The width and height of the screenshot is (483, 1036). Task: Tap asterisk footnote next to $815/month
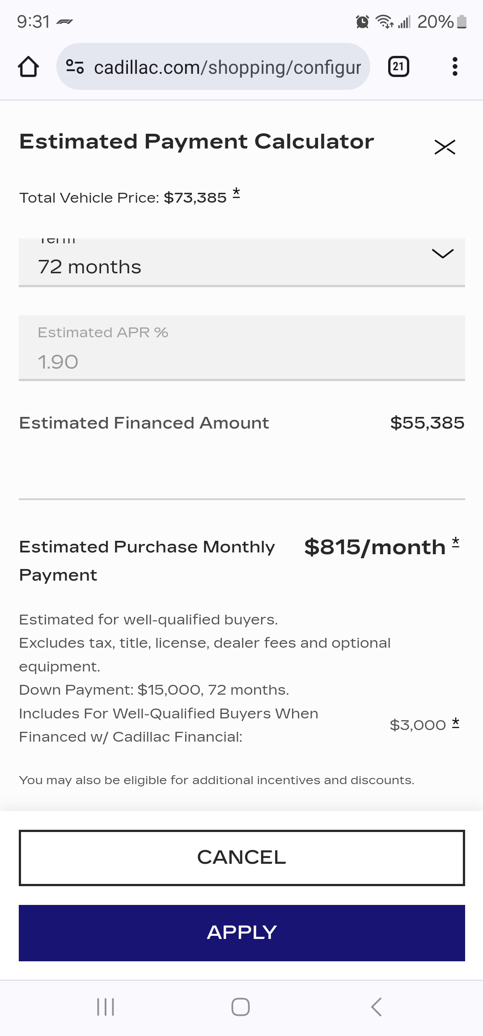(456, 542)
